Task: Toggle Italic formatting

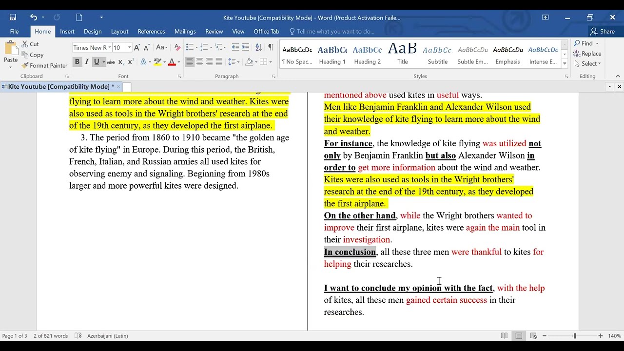Action: (87, 62)
